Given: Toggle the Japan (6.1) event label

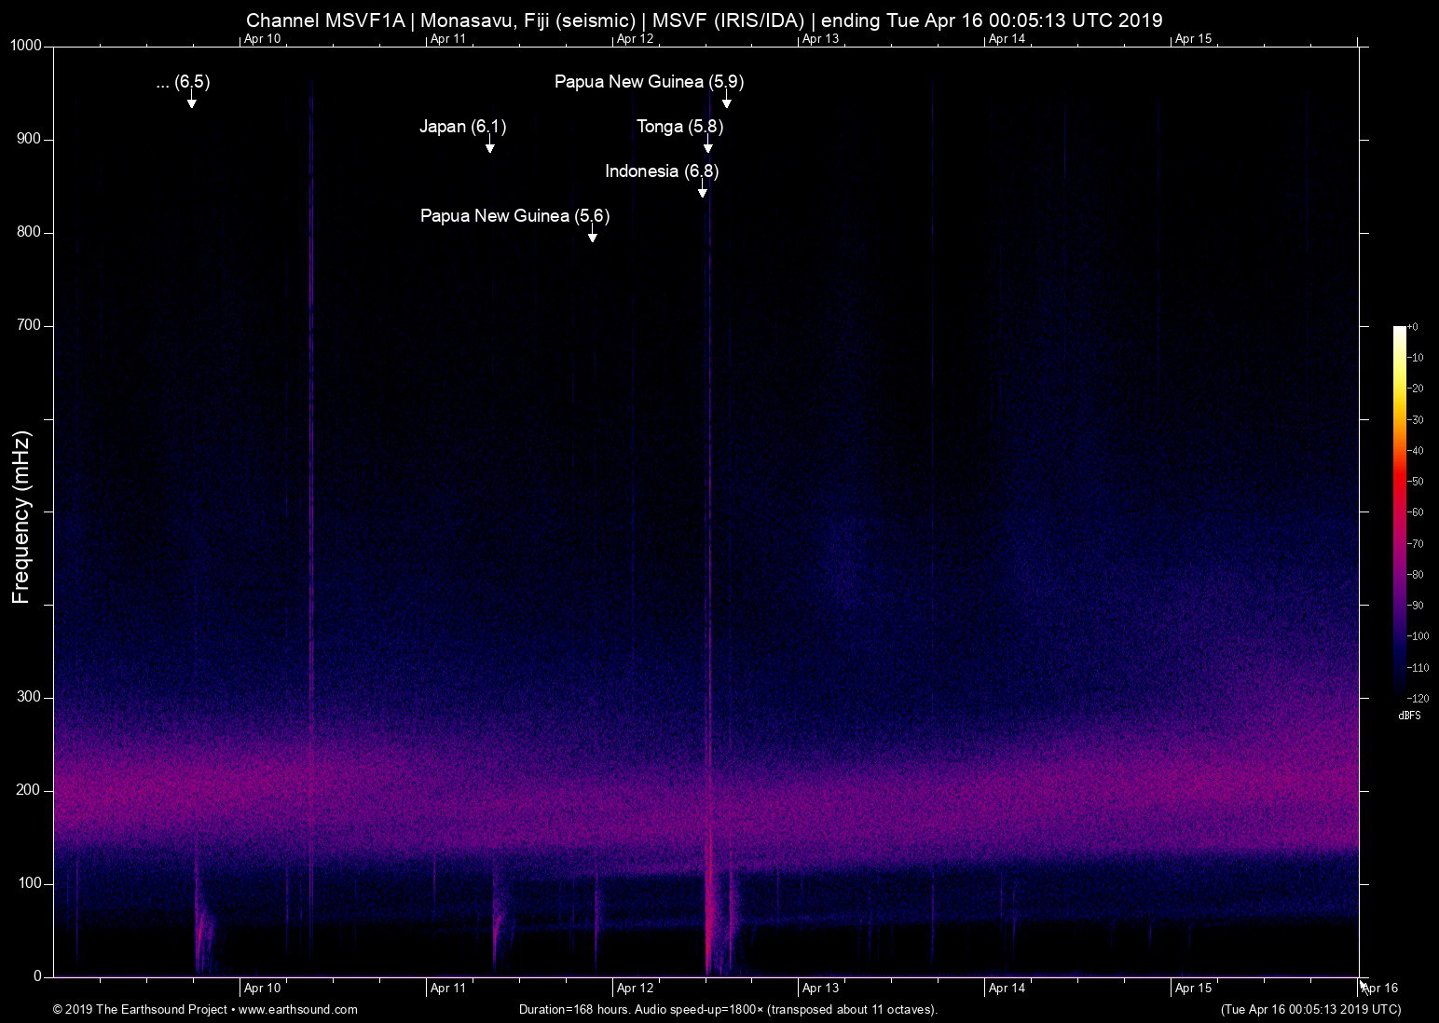Looking at the screenshot, I should [463, 126].
